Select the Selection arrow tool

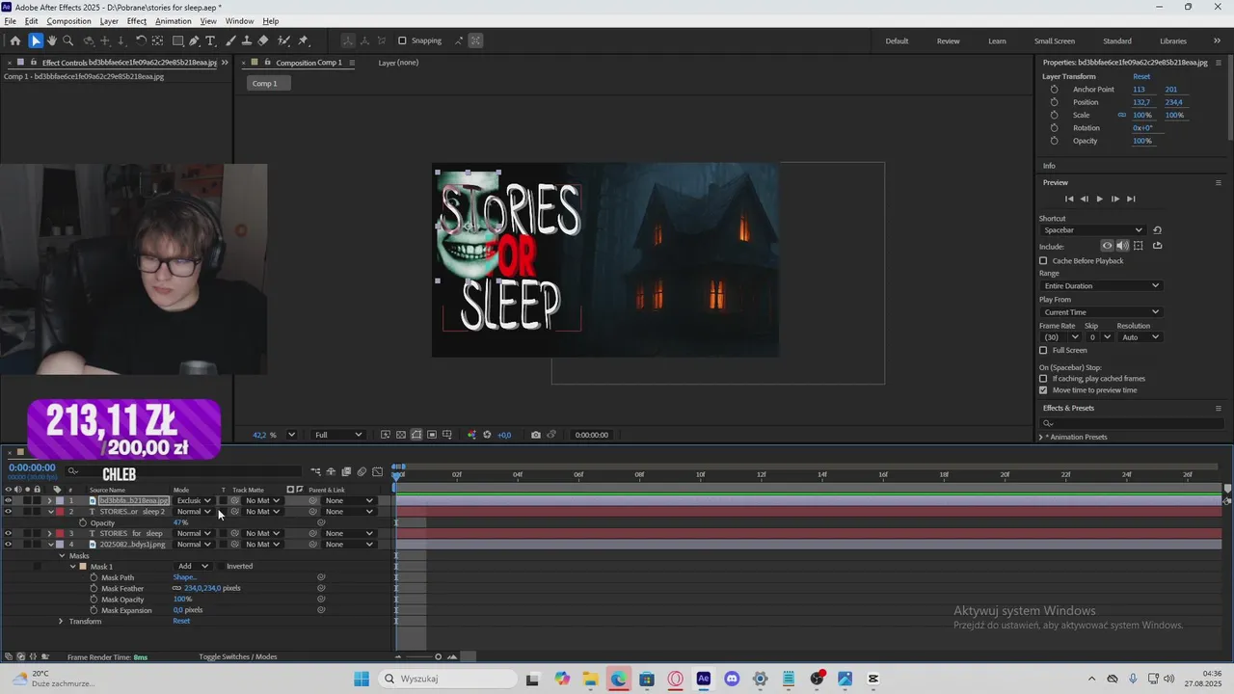36,40
